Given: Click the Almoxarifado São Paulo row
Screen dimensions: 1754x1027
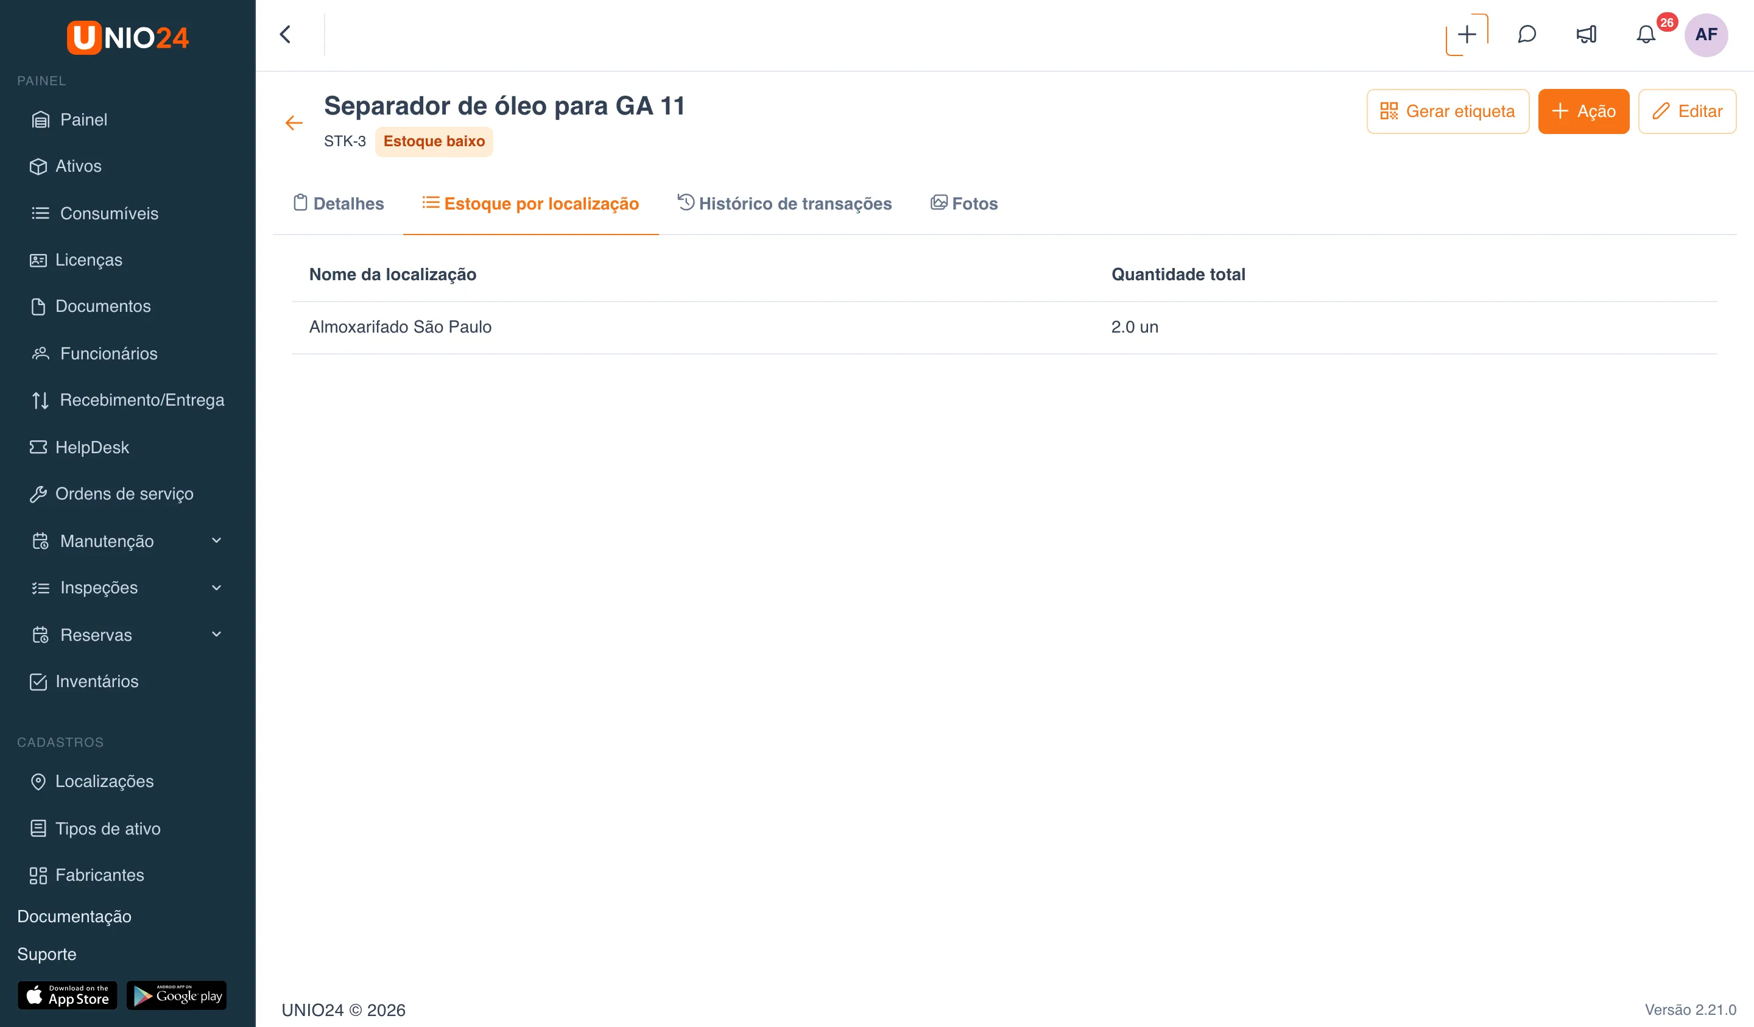Looking at the screenshot, I should point(1004,327).
